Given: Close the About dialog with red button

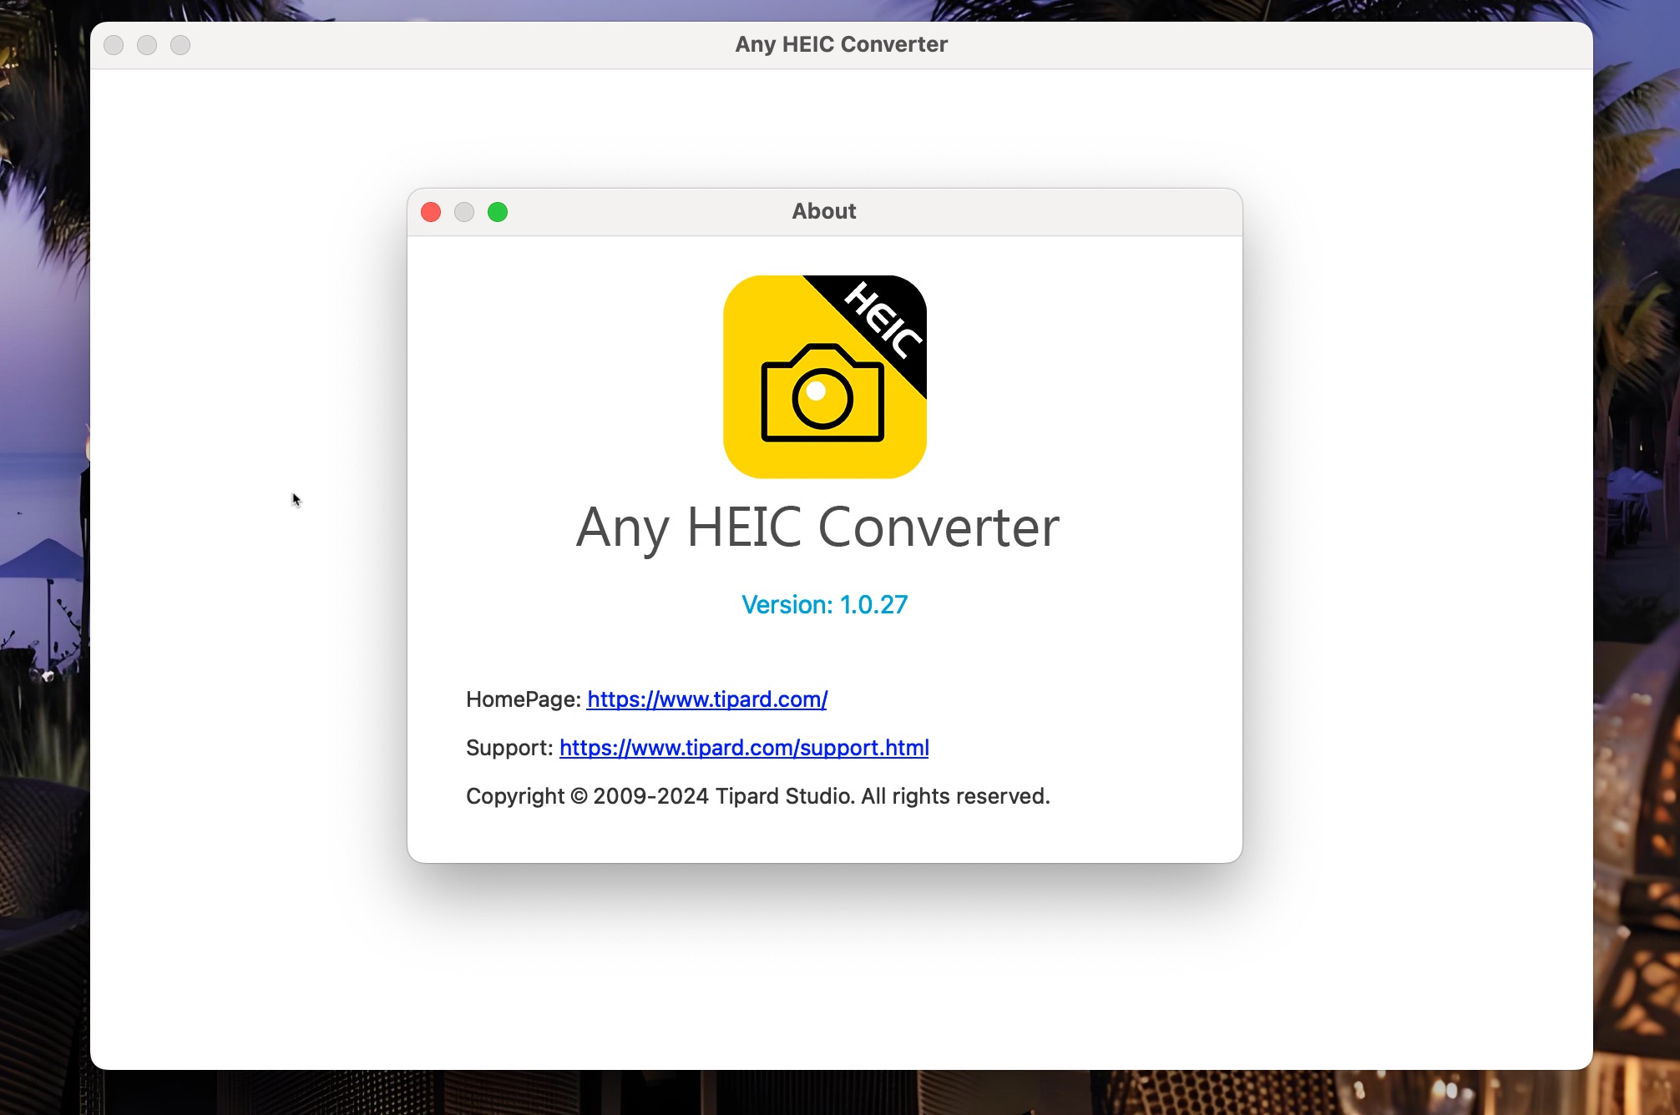Looking at the screenshot, I should pyautogui.click(x=431, y=212).
